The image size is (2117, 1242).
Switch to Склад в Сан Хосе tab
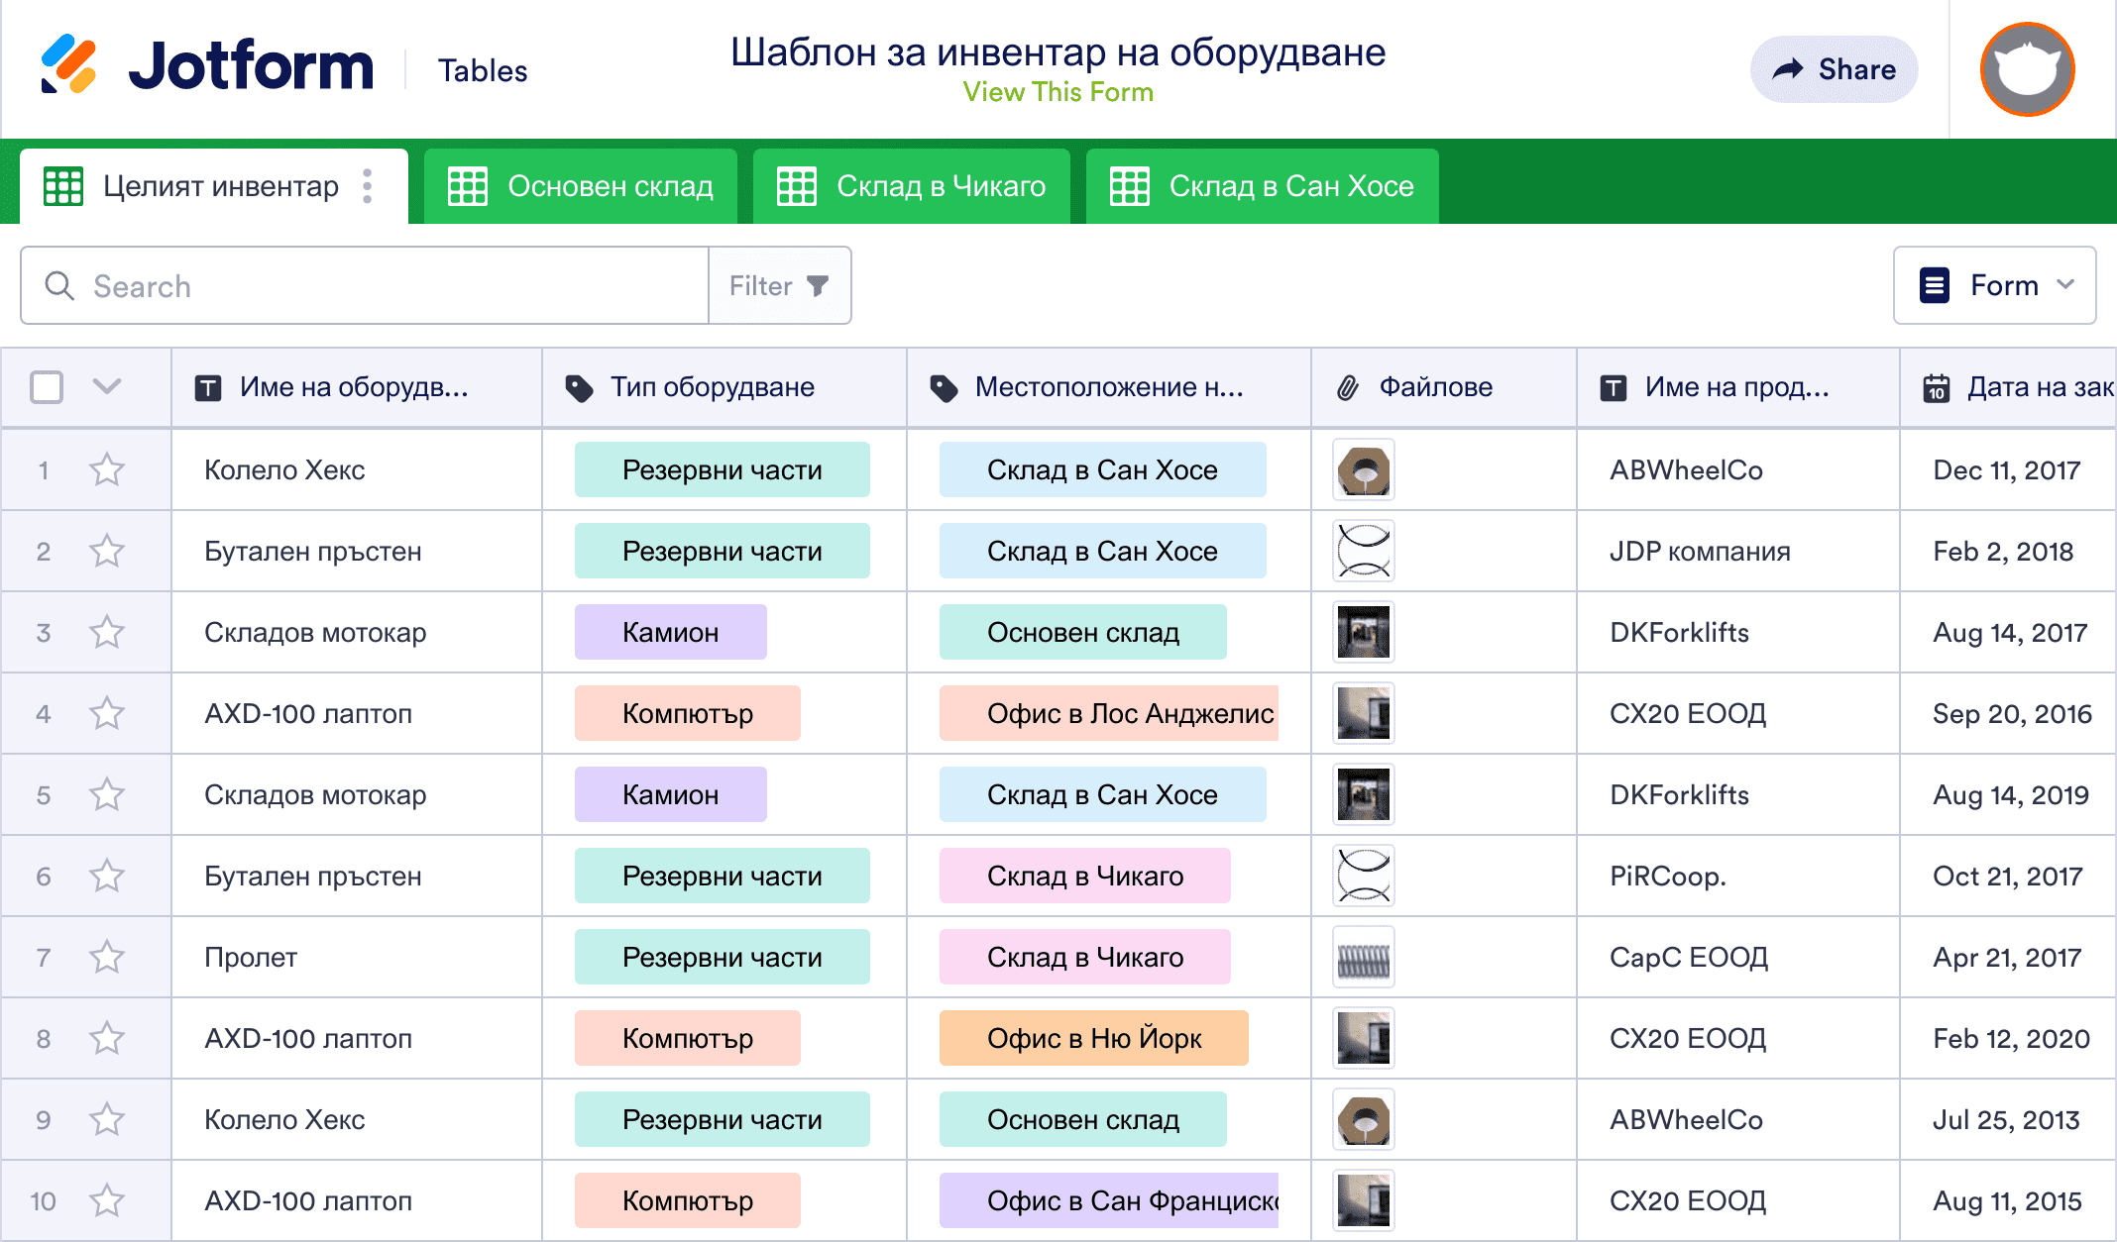tap(1262, 186)
